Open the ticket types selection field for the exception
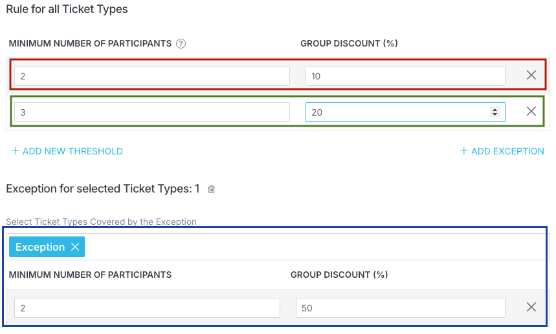 pos(277,247)
